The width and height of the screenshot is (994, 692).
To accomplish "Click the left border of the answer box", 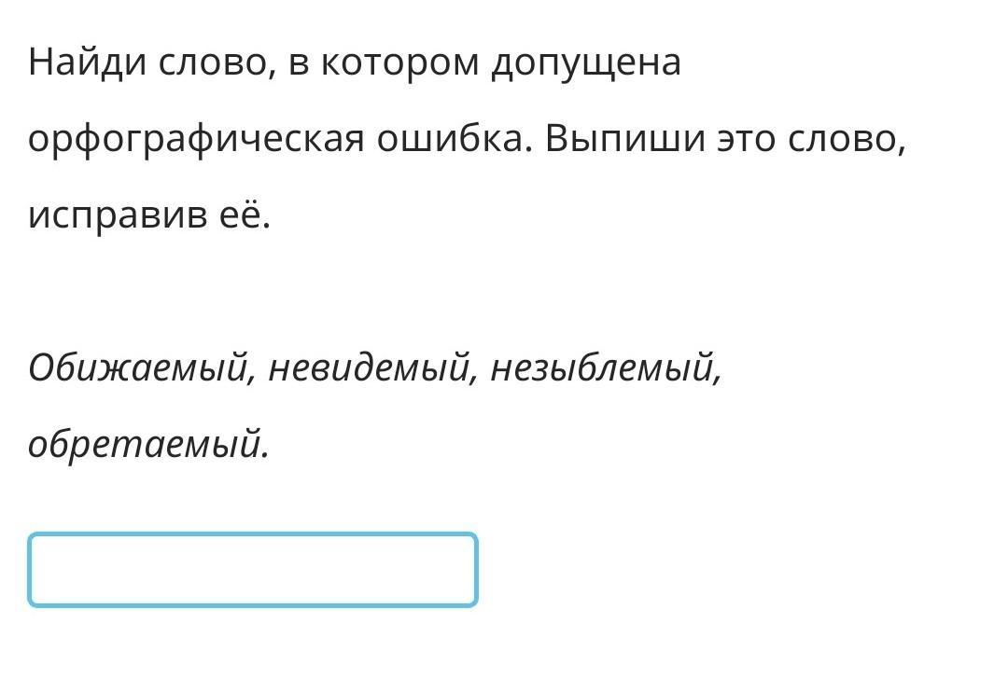I will (x=30, y=570).
